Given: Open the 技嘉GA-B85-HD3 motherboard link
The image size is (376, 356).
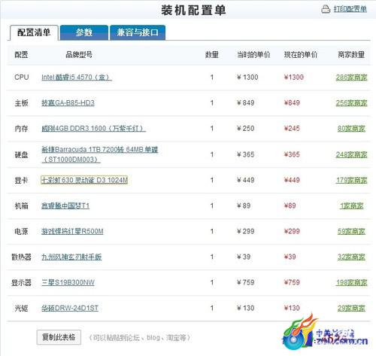Looking at the screenshot, I should click(68, 103).
